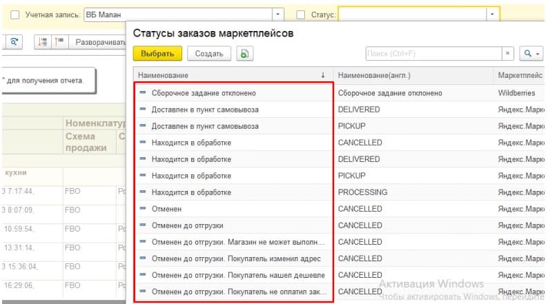This screenshot has height=304, width=548.
Task: Expand the Статус dropdown list
Action: click(492, 14)
